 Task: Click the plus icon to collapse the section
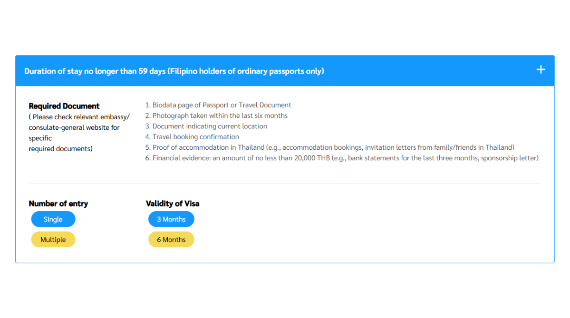point(541,69)
